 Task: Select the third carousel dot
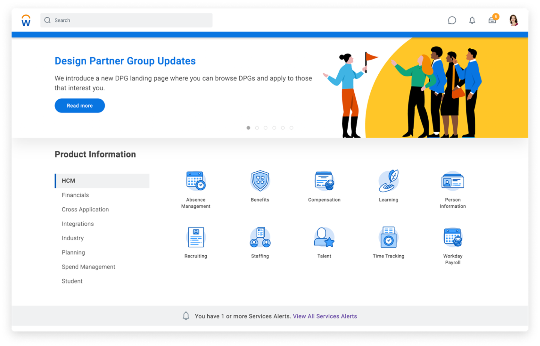tap(265, 127)
